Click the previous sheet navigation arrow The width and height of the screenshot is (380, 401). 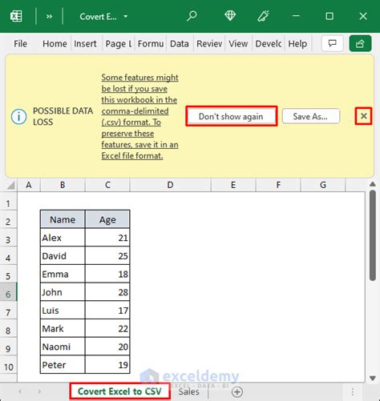click(20, 391)
